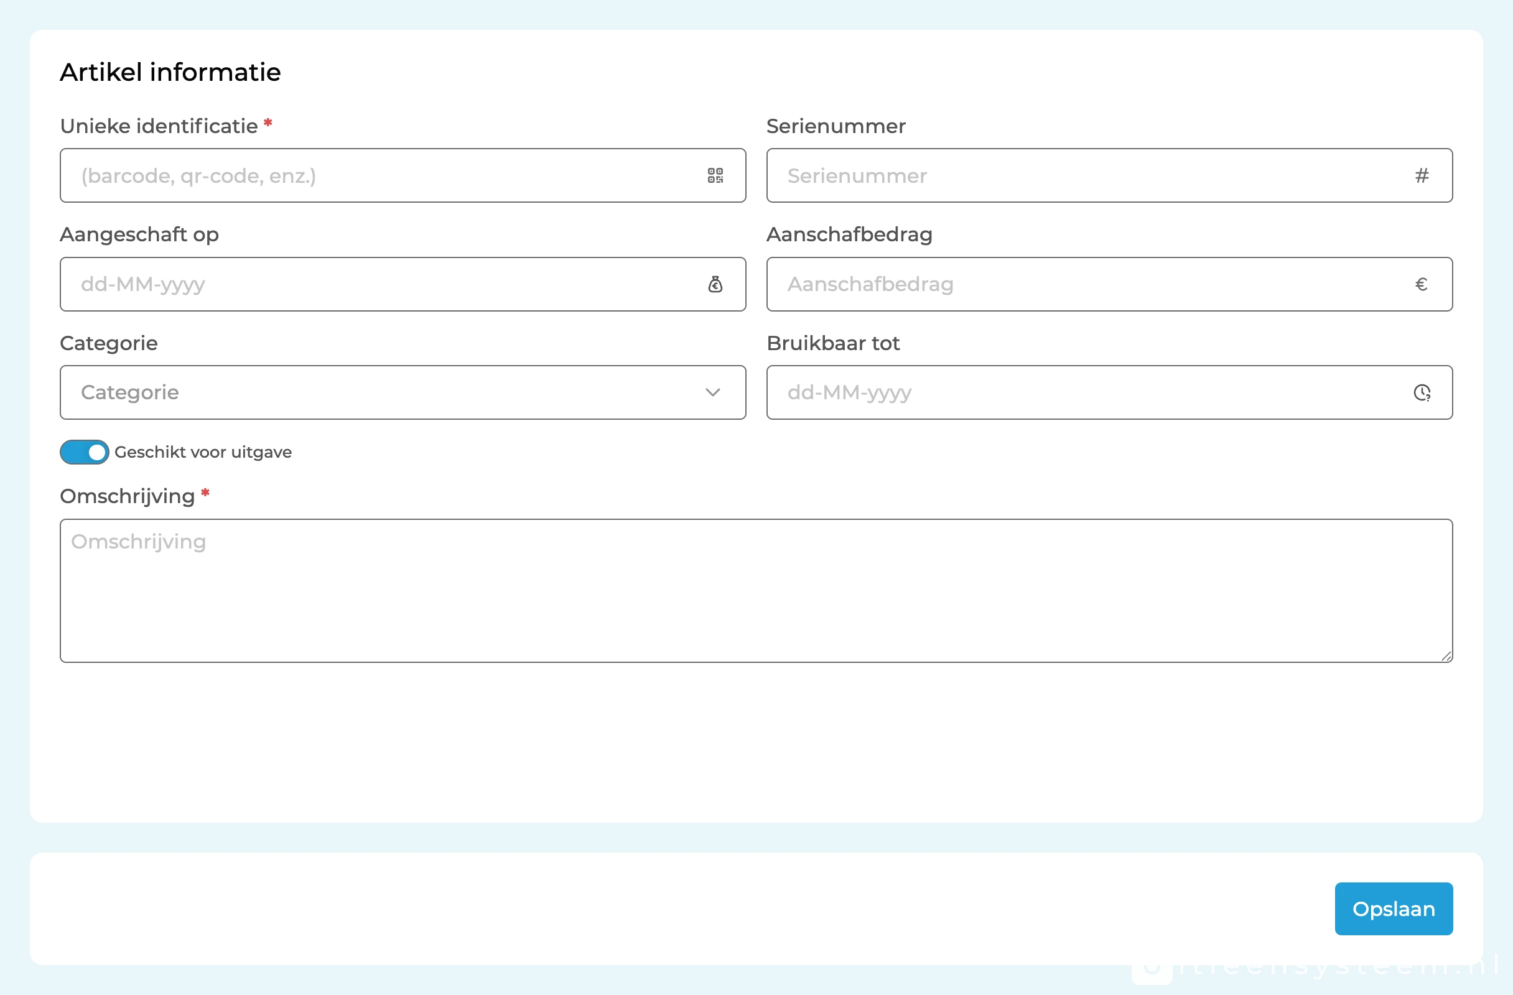Expand the Categorie chevron arrow
The image size is (1513, 995).
[712, 392]
